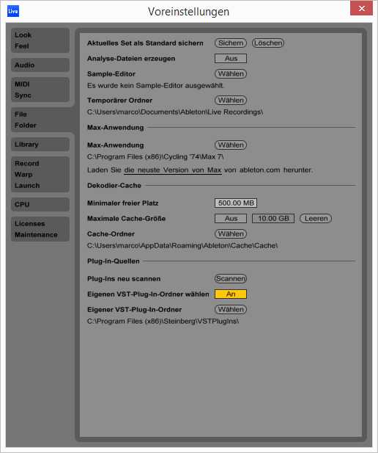Select the MIDI Sync tab
This screenshot has height=453, width=378.
(x=40, y=90)
